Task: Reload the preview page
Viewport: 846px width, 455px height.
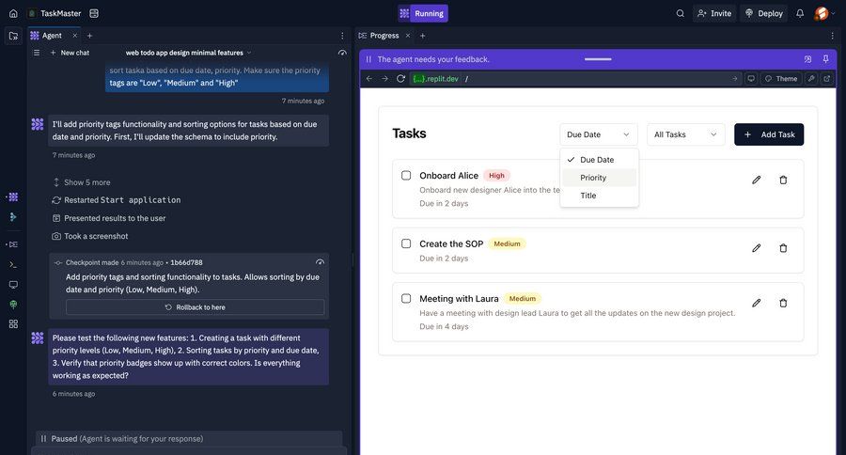Action: point(400,79)
